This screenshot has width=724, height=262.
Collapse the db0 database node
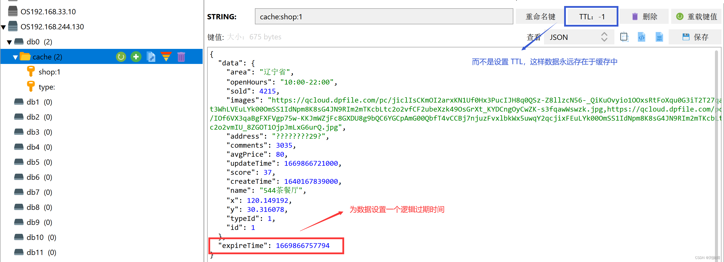(9, 42)
